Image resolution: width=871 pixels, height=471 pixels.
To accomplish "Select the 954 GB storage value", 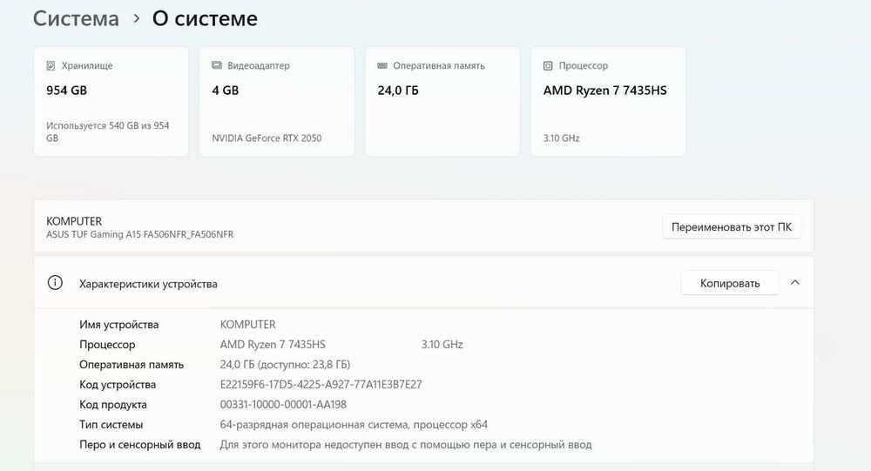I will [67, 91].
